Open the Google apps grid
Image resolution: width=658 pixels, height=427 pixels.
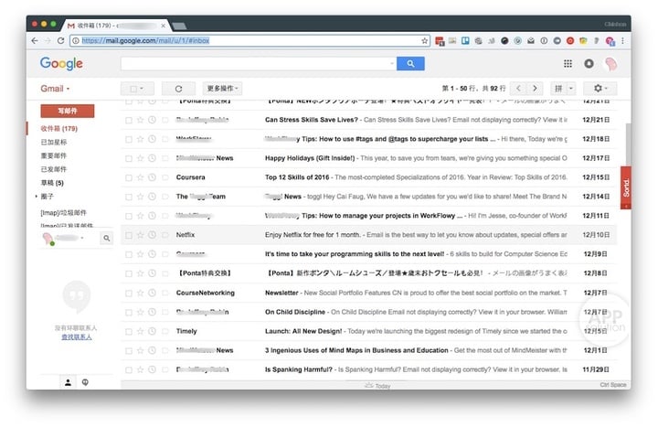(x=568, y=63)
